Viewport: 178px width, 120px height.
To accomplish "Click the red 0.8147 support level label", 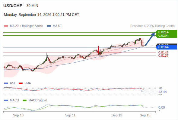I will click(x=163, y=52).
